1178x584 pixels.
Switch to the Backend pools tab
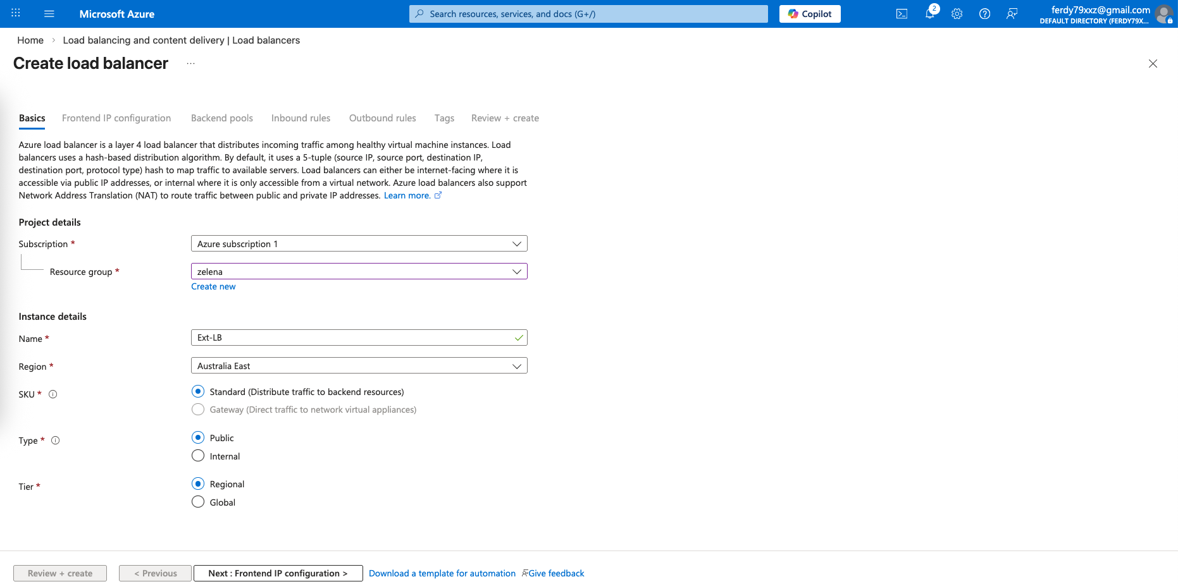tap(221, 118)
